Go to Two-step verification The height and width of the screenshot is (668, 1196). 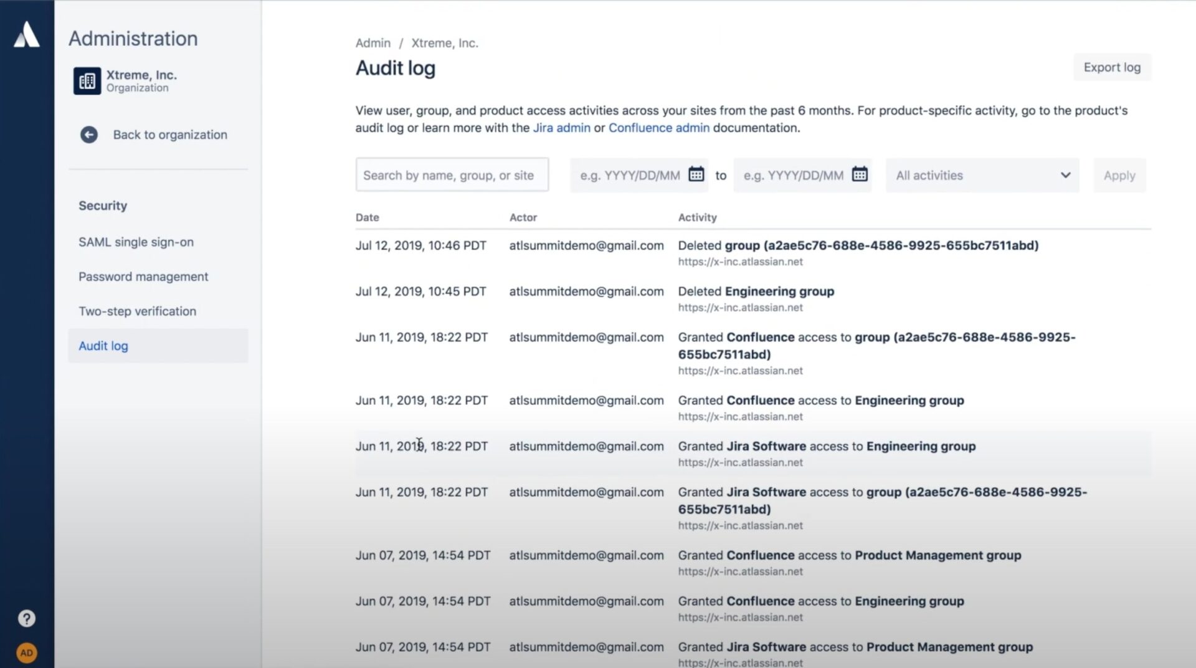point(137,311)
